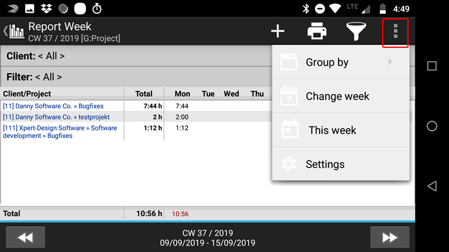Open the funnel filter icon
The height and width of the screenshot is (252, 449).
(x=356, y=31)
